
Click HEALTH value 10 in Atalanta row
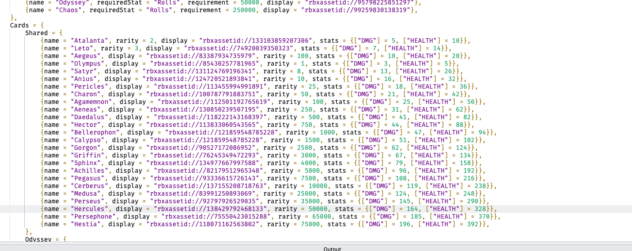coord(455,40)
